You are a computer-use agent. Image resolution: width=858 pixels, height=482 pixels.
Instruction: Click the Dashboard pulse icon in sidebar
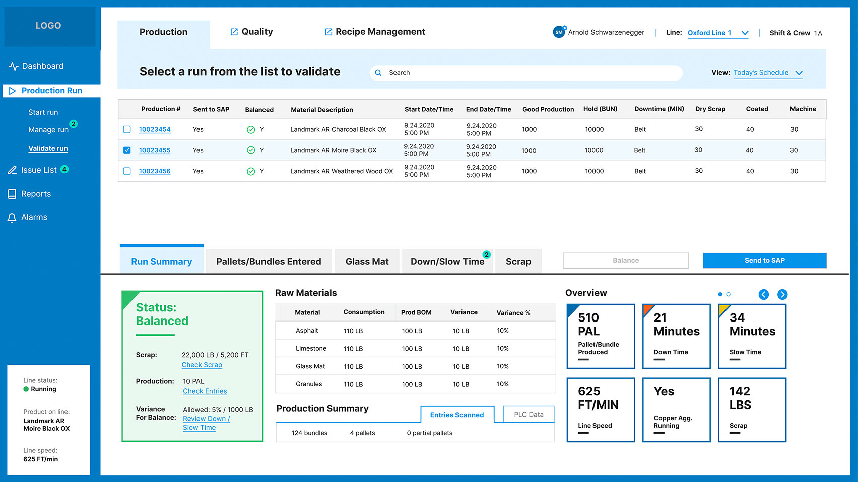(x=13, y=66)
